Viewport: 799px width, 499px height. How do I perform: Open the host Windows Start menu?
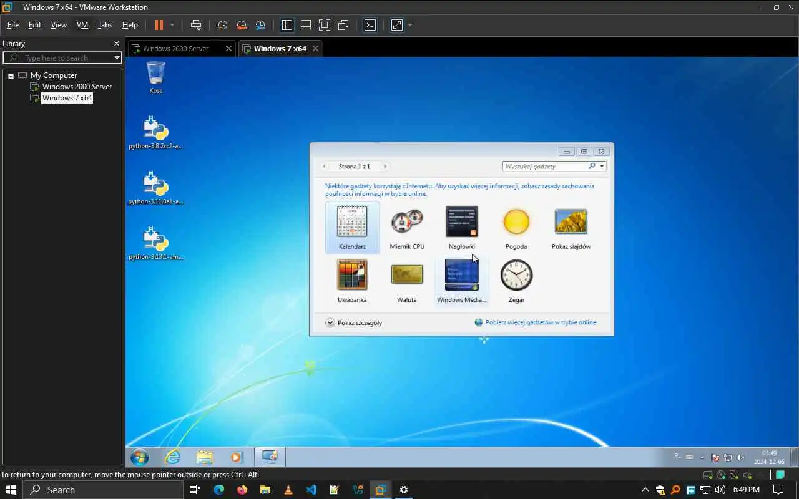coord(11,490)
